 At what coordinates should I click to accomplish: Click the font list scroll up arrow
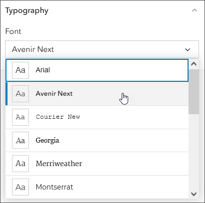[x=194, y=64]
